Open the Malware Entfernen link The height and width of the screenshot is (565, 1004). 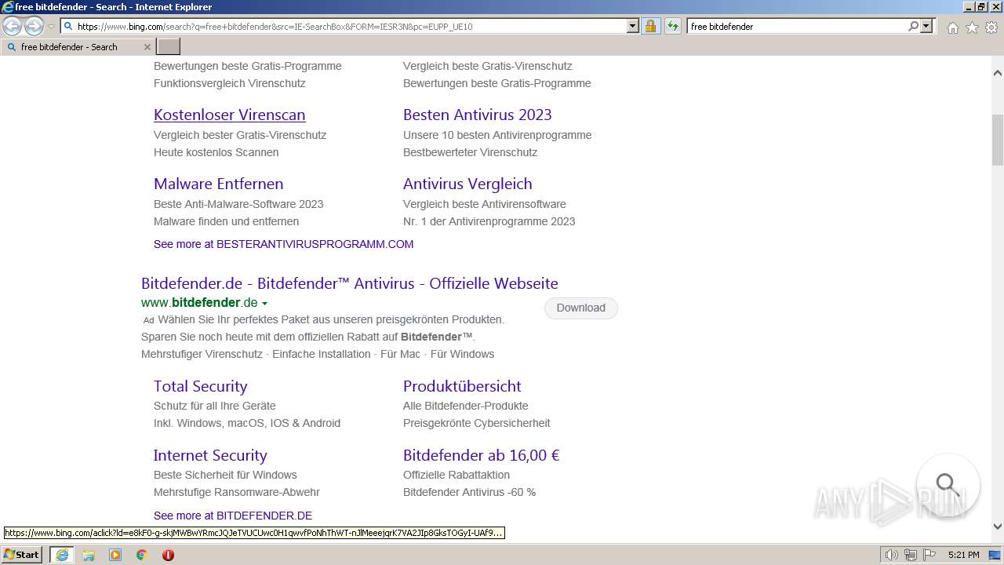click(218, 184)
